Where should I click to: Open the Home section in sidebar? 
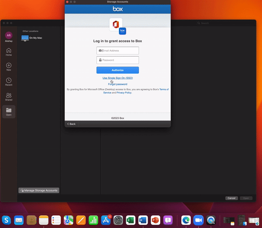click(9, 51)
